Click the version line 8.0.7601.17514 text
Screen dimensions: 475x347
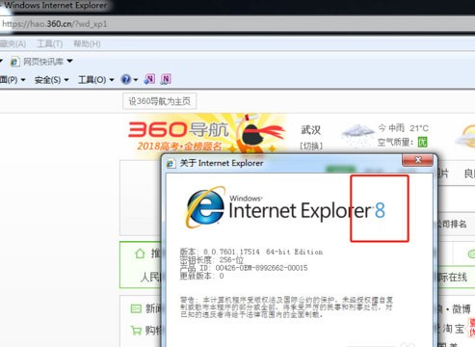pyautogui.click(x=251, y=252)
